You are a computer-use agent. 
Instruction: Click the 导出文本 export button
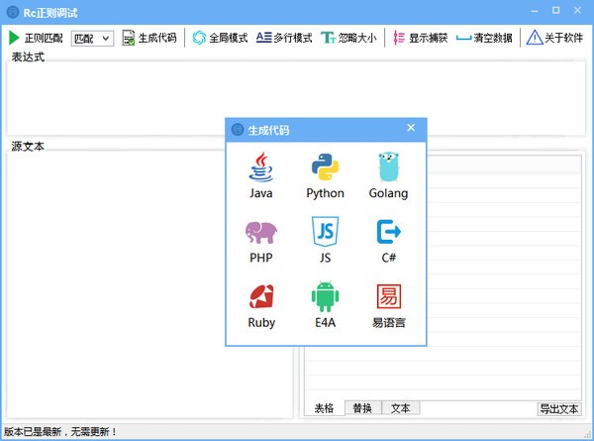click(559, 409)
